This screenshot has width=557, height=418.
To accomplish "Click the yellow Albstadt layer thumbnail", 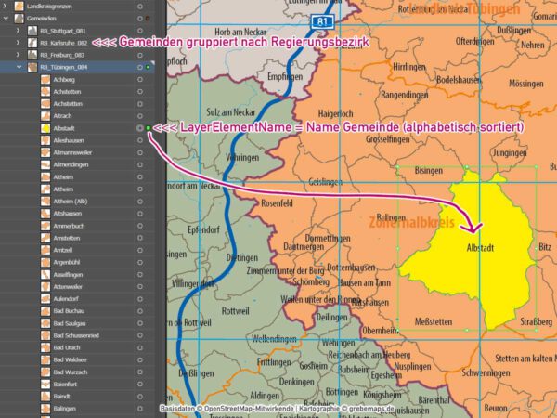I will click(45, 128).
